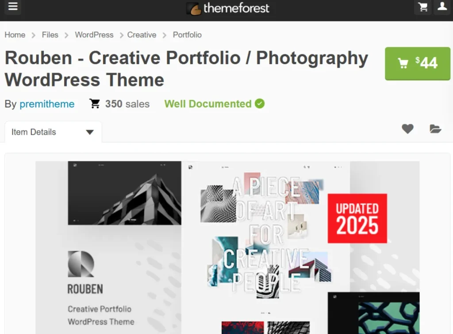453x334 pixels.
Task: Go to Home breadcrumb
Action: click(x=15, y=35)
